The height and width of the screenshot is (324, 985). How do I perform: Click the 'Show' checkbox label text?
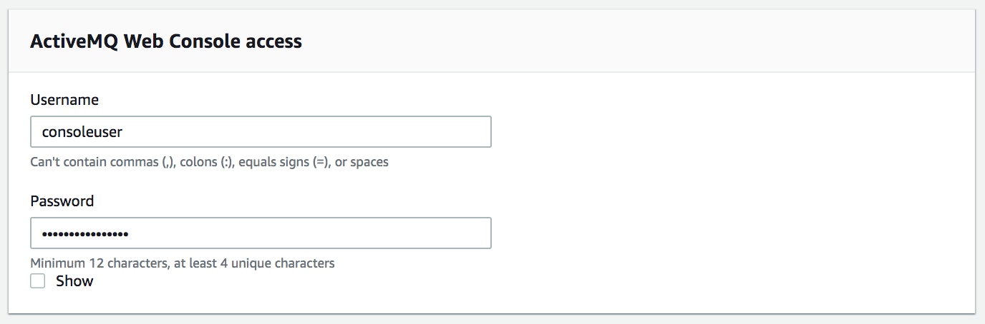pyautogui.click(x=74, y=281)
